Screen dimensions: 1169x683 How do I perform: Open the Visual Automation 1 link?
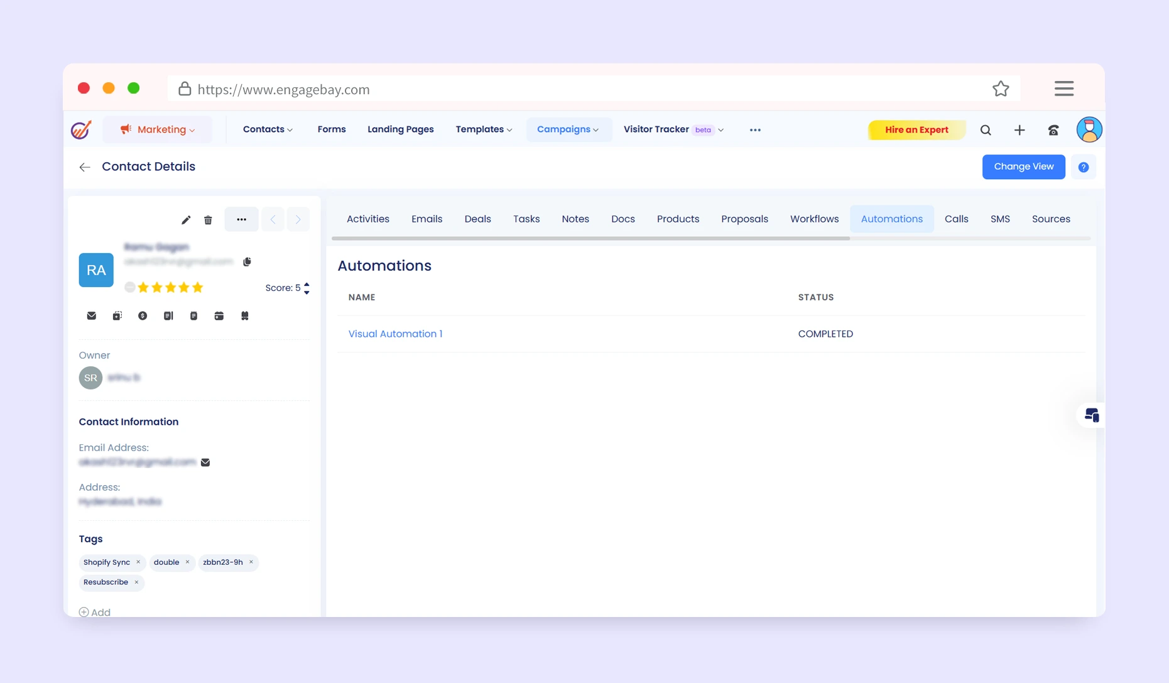tap(395, 334)
